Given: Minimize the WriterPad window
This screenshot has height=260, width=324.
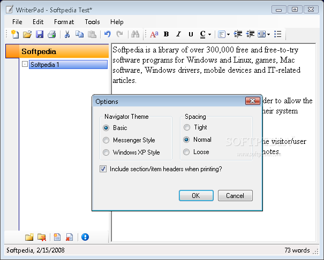Looking at the screenshot, I should [279, 9].
